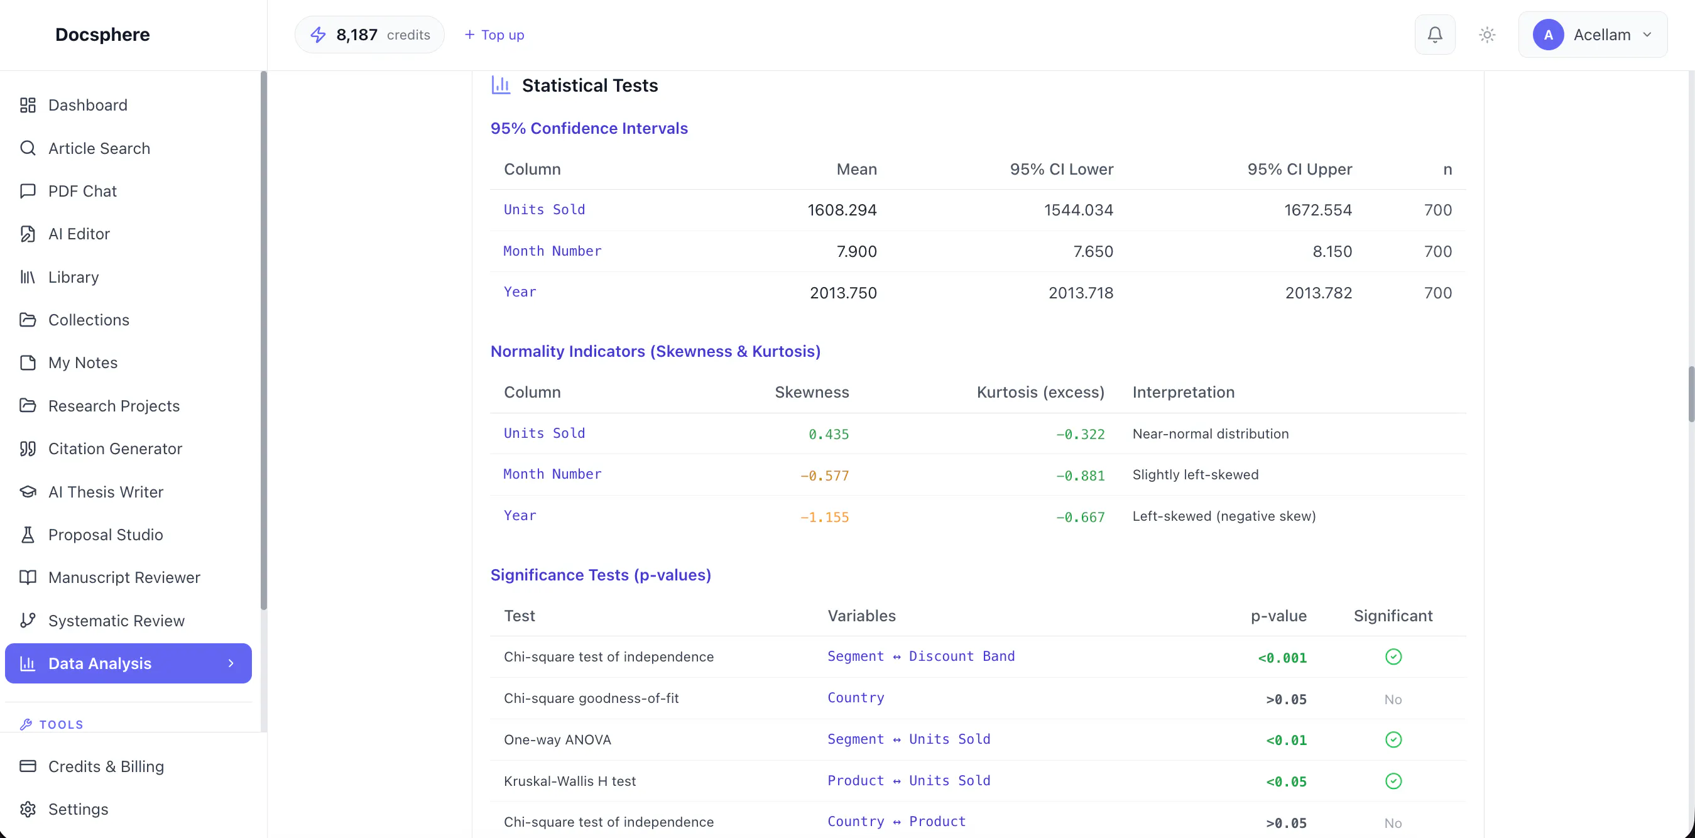1695x838 pixels.
Task: Click the Docsphere logo text
Action: point(102,34)
